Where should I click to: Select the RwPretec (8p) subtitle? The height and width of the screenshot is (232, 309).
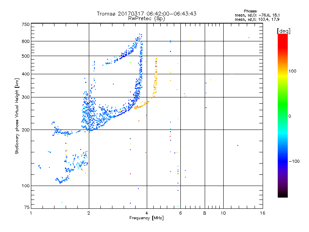tap(146, 19)
